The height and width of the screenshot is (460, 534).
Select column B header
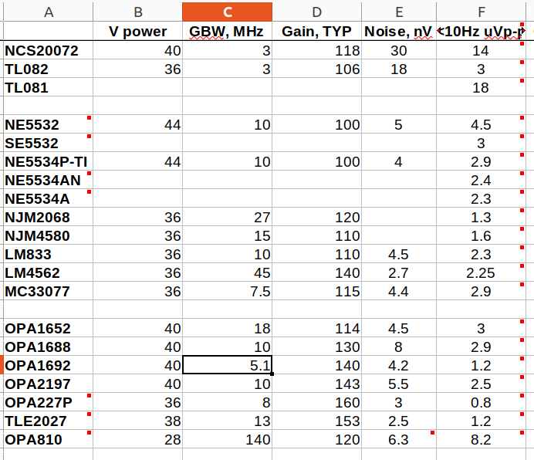tap(137, 12)
